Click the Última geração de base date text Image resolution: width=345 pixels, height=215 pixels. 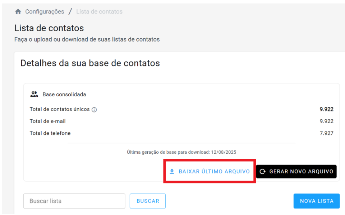point(181,152)
